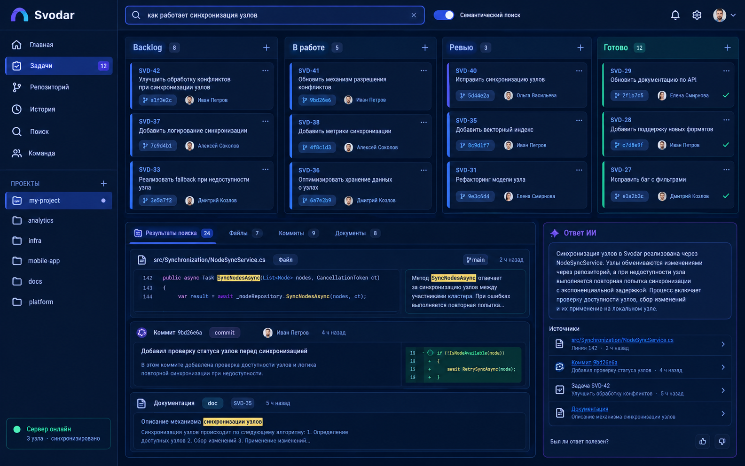Click the commit icon for 9bd26e6a result
Viewport: 745px width, 466px height.
[142, 333]
